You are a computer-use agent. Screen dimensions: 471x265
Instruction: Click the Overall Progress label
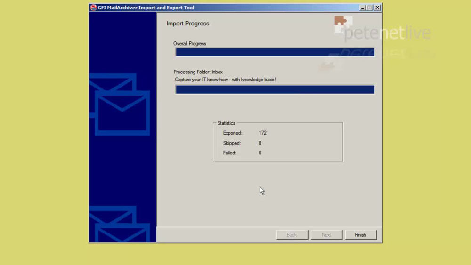tap(189, 43)
